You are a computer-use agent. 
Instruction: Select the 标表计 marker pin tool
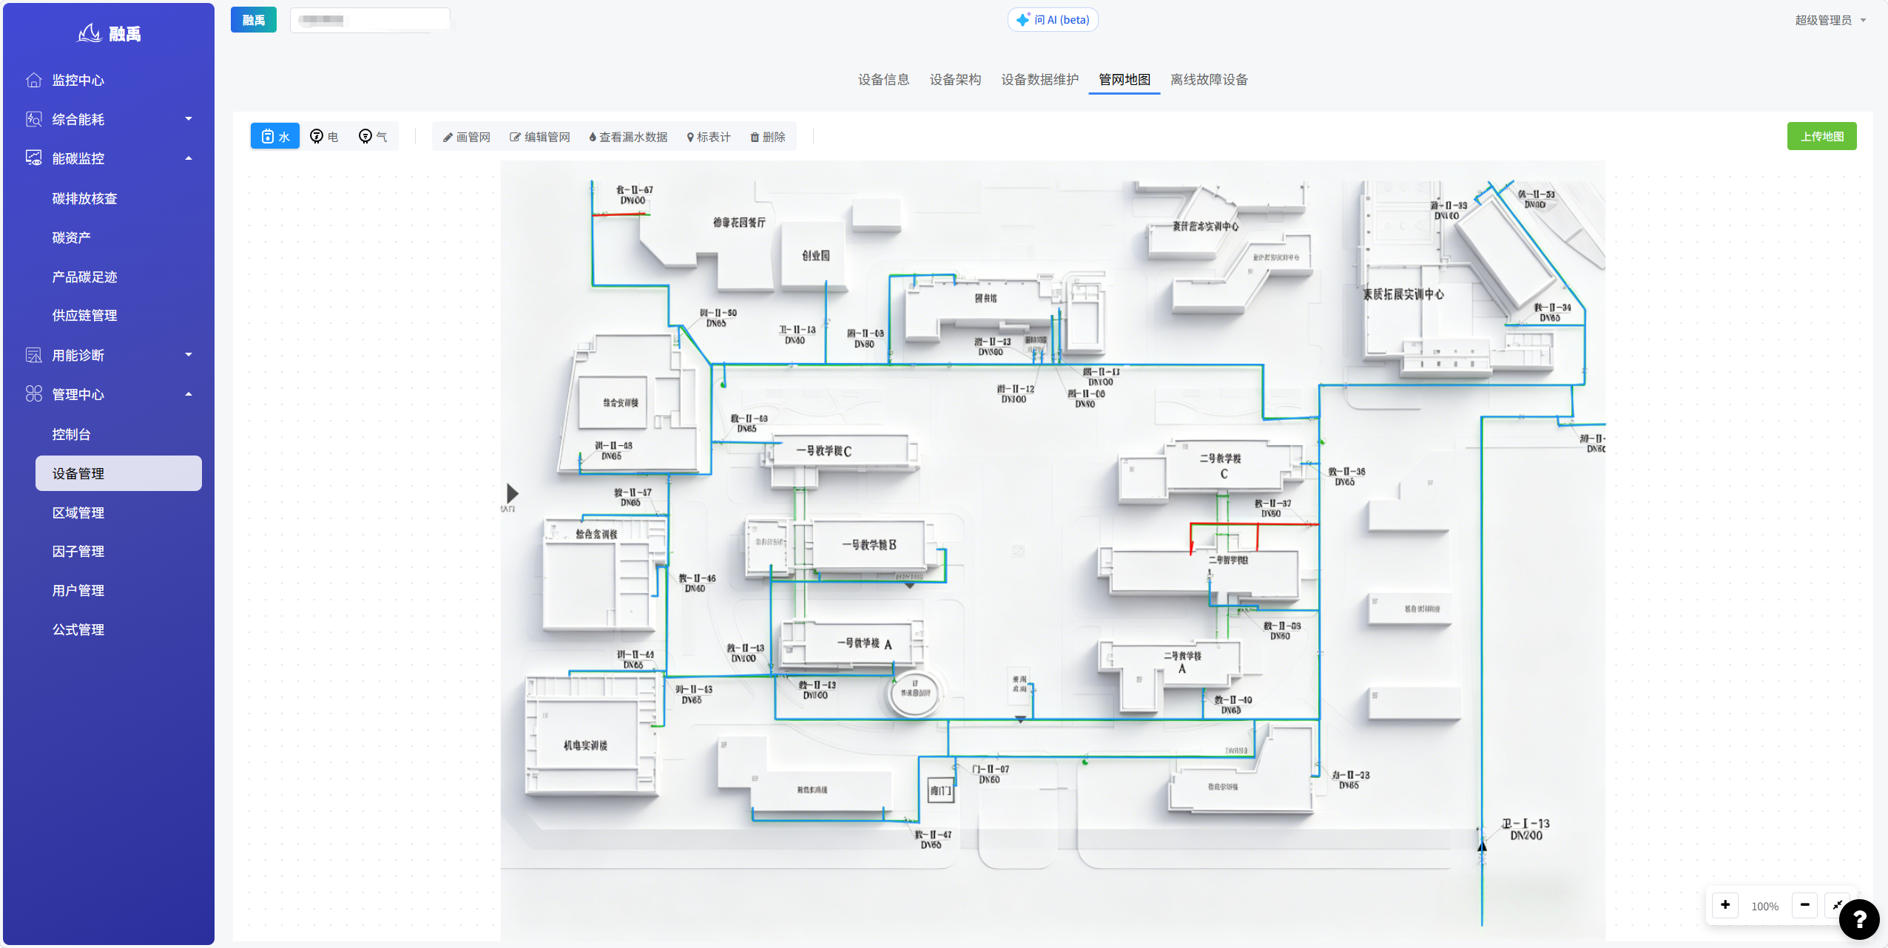coord(709,137)
